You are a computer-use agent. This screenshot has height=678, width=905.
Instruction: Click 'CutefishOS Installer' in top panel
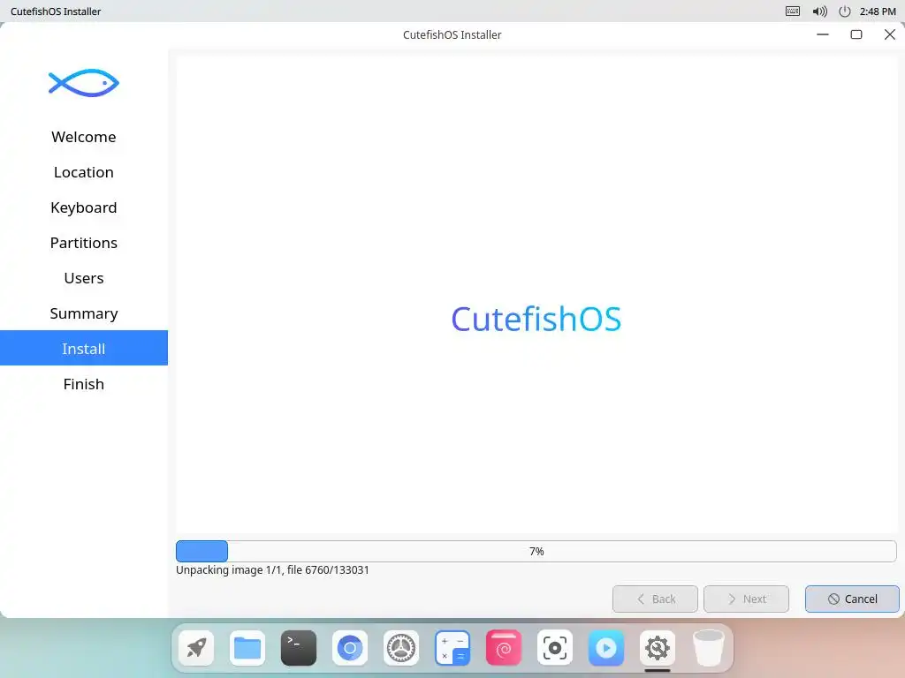point(56,11)
